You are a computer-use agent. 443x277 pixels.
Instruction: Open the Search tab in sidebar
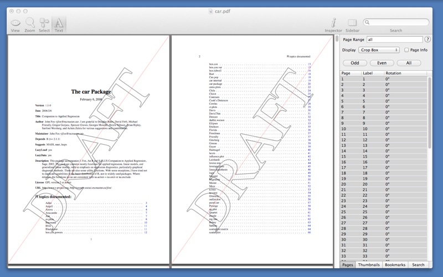coord(418,265)
